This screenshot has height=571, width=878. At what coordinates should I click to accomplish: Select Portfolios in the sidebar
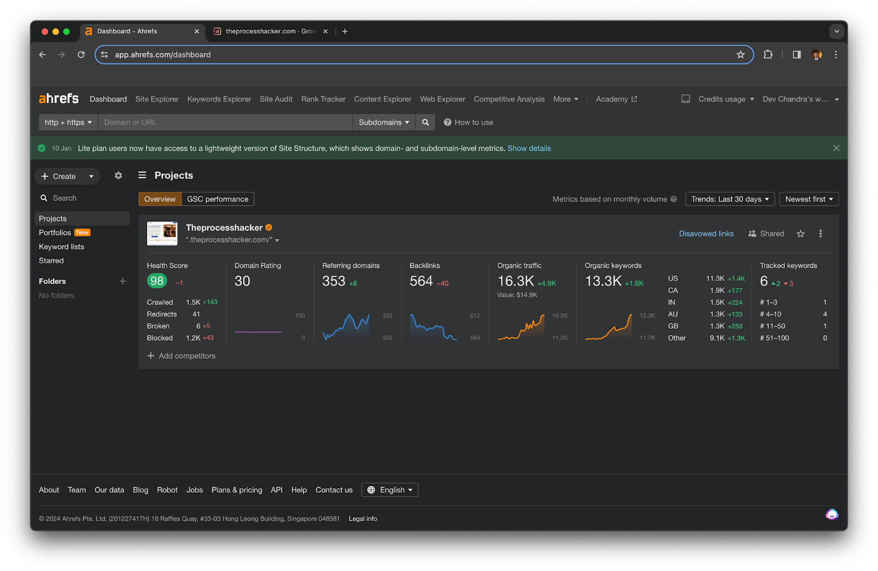click(55, 233)
